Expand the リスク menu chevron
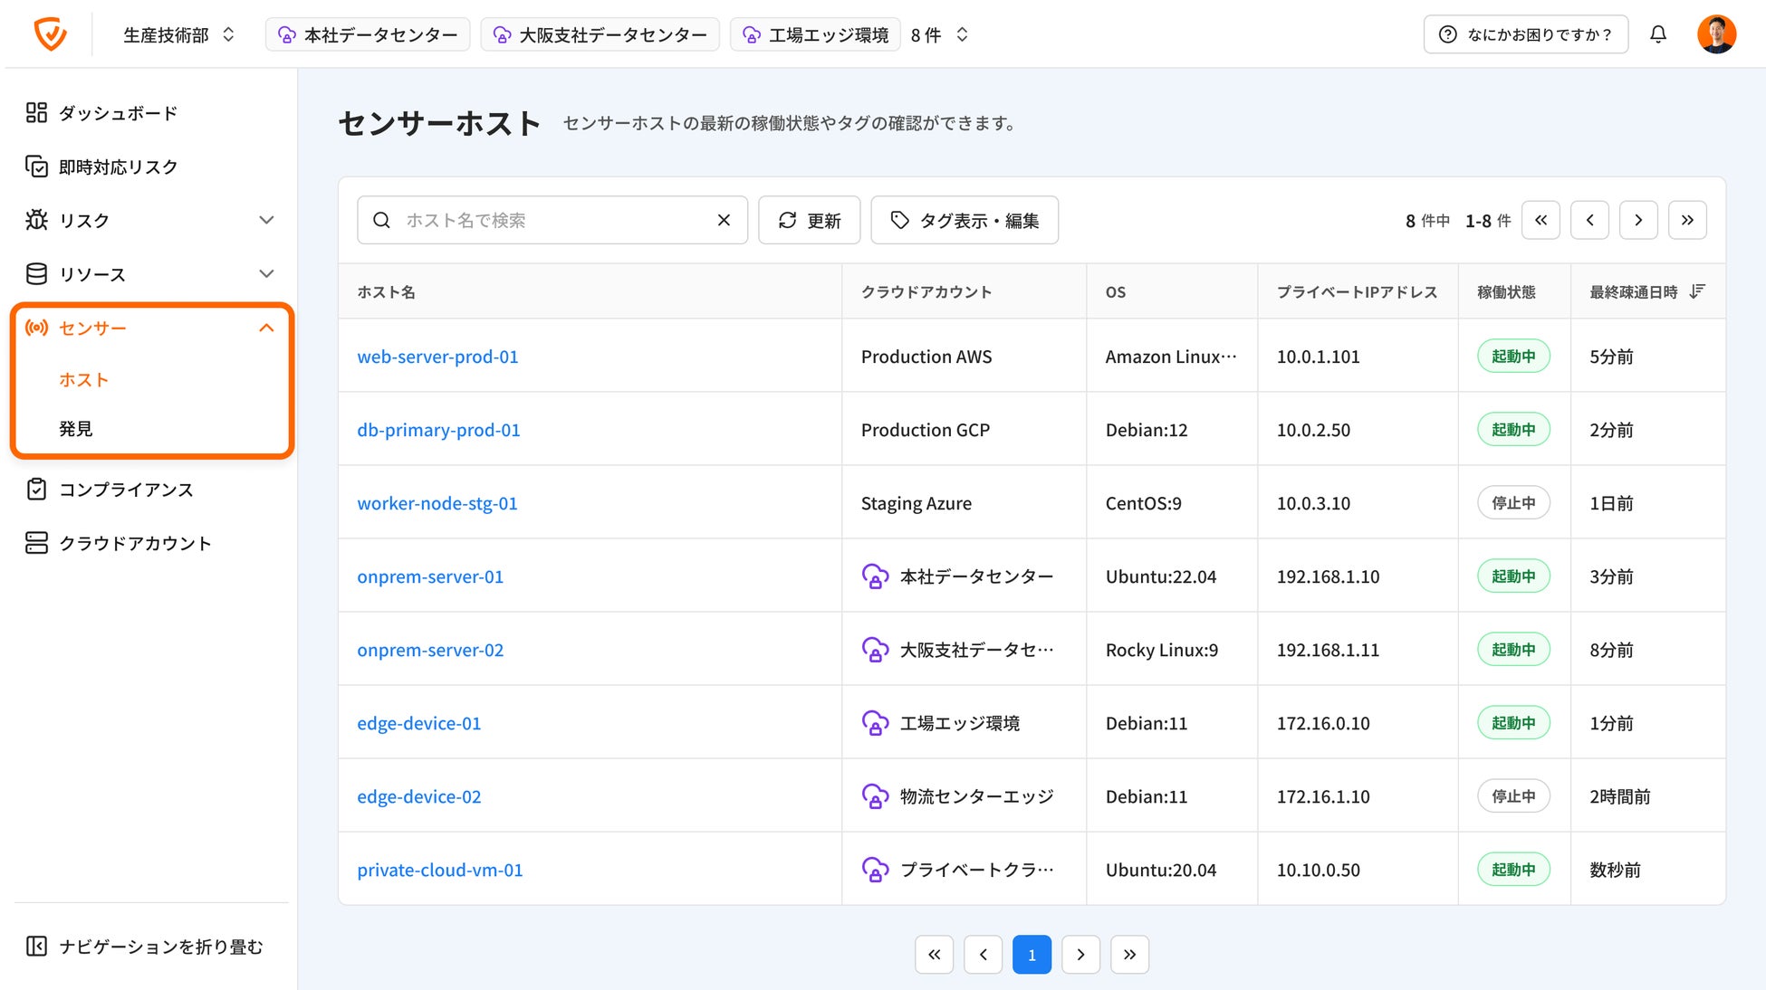This screenshot has width=1766, height=990. 266,220
